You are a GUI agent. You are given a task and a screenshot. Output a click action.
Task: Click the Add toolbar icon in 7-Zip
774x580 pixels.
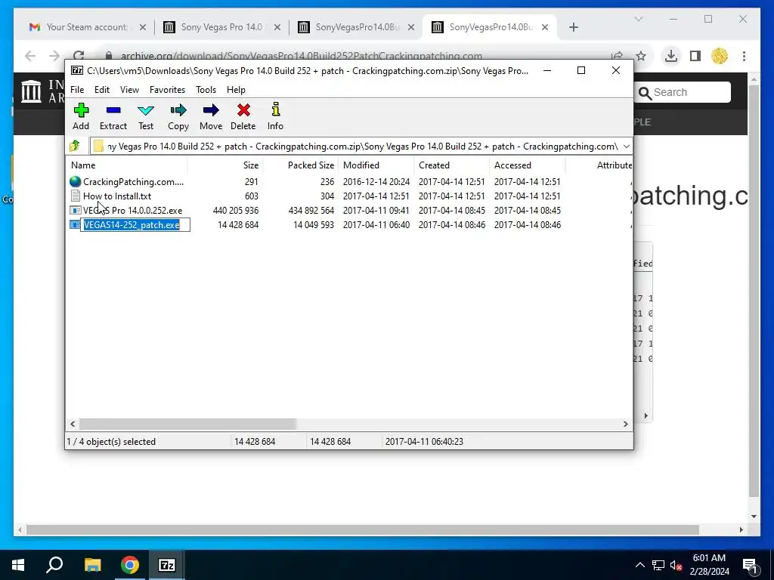81,110
